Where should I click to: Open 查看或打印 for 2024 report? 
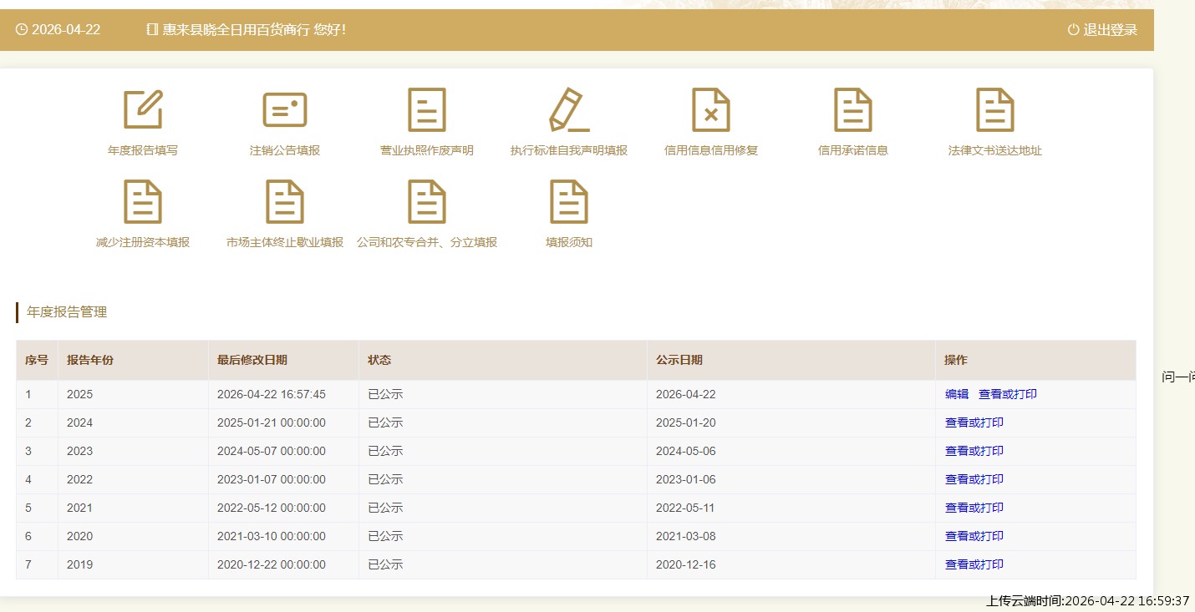[974, 422]
